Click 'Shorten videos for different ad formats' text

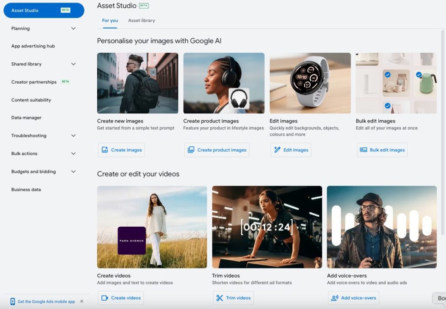click(252, 282)
